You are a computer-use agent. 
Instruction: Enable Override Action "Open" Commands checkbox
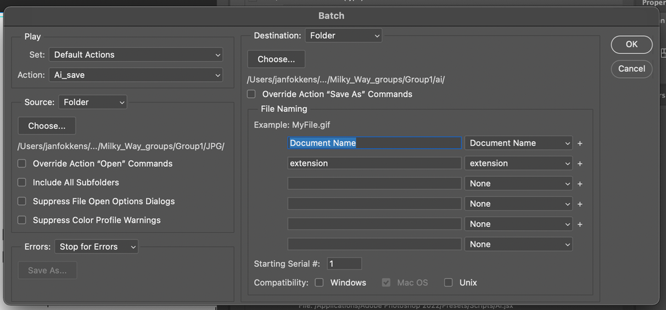[22, 164]
